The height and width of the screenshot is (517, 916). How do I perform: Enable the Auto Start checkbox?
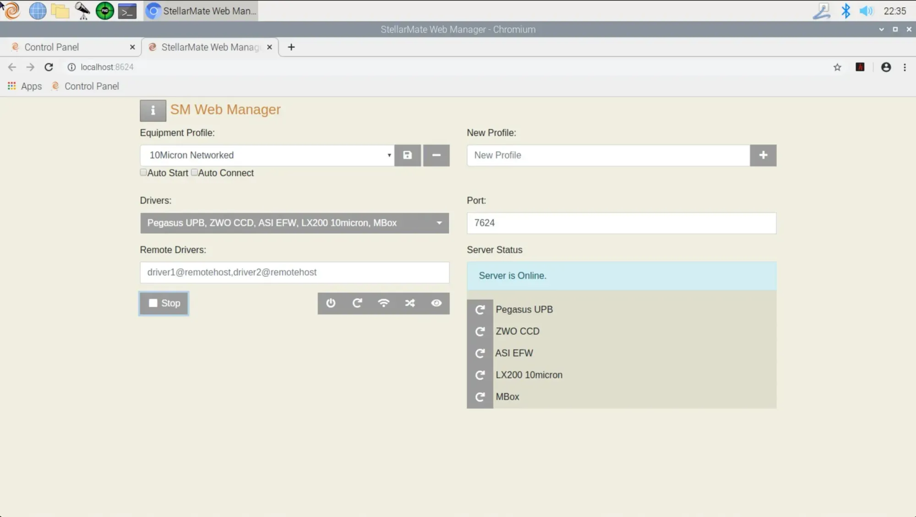tap(143, 173)
